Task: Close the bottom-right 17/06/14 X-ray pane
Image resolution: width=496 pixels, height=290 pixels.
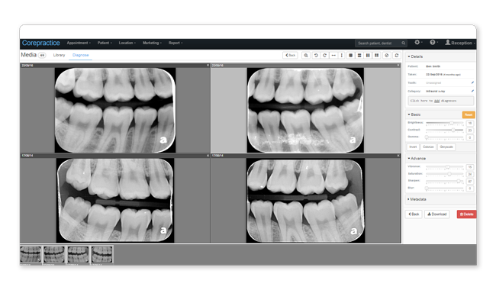Action: pos(398,156)
